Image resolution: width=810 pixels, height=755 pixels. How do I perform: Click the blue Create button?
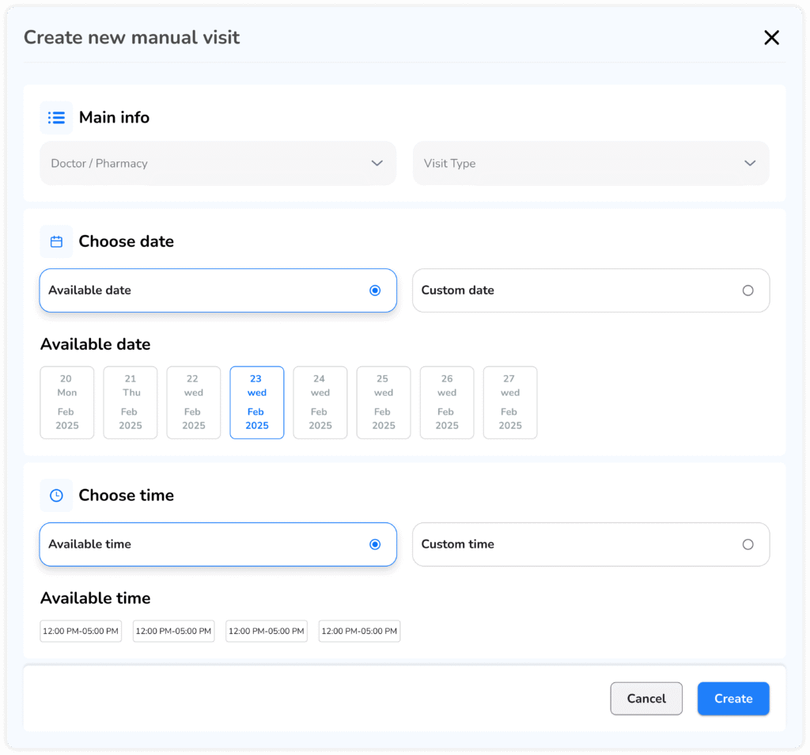tap(732, 699)
